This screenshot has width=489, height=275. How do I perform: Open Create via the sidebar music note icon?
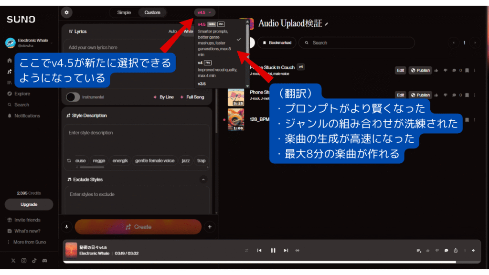[10, 72]
